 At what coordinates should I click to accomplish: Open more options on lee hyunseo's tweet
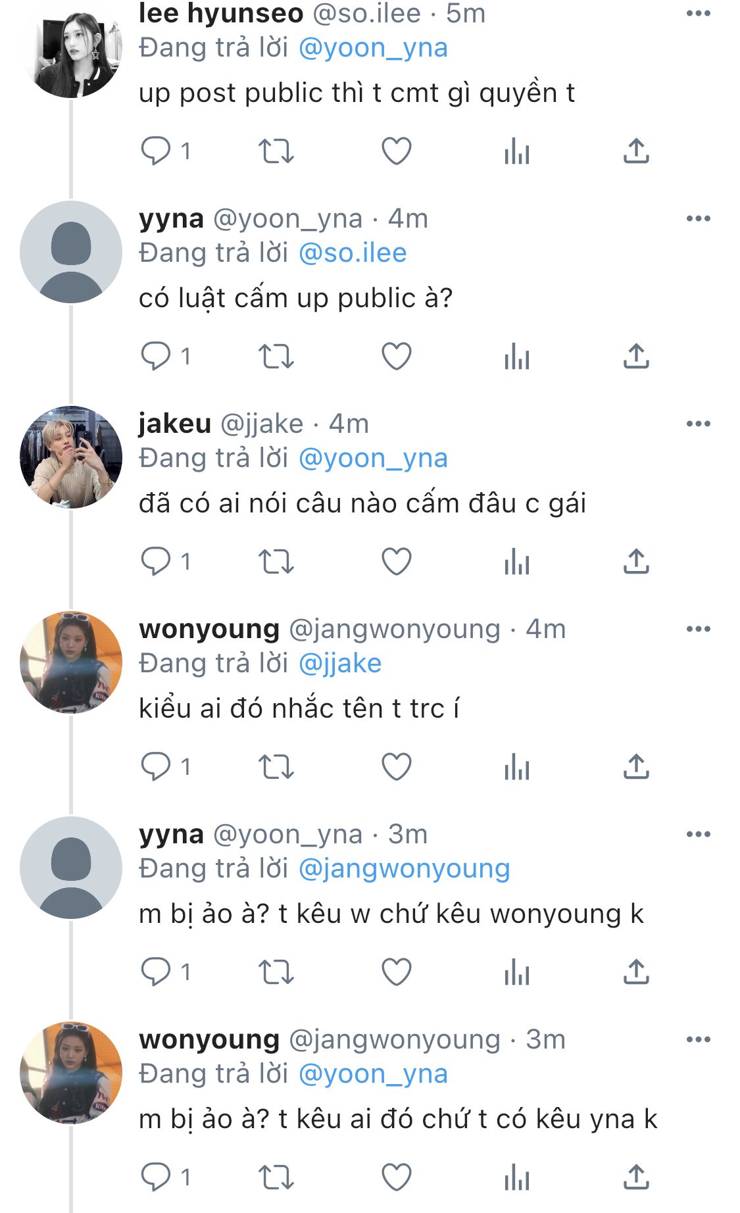coord(698,14)
